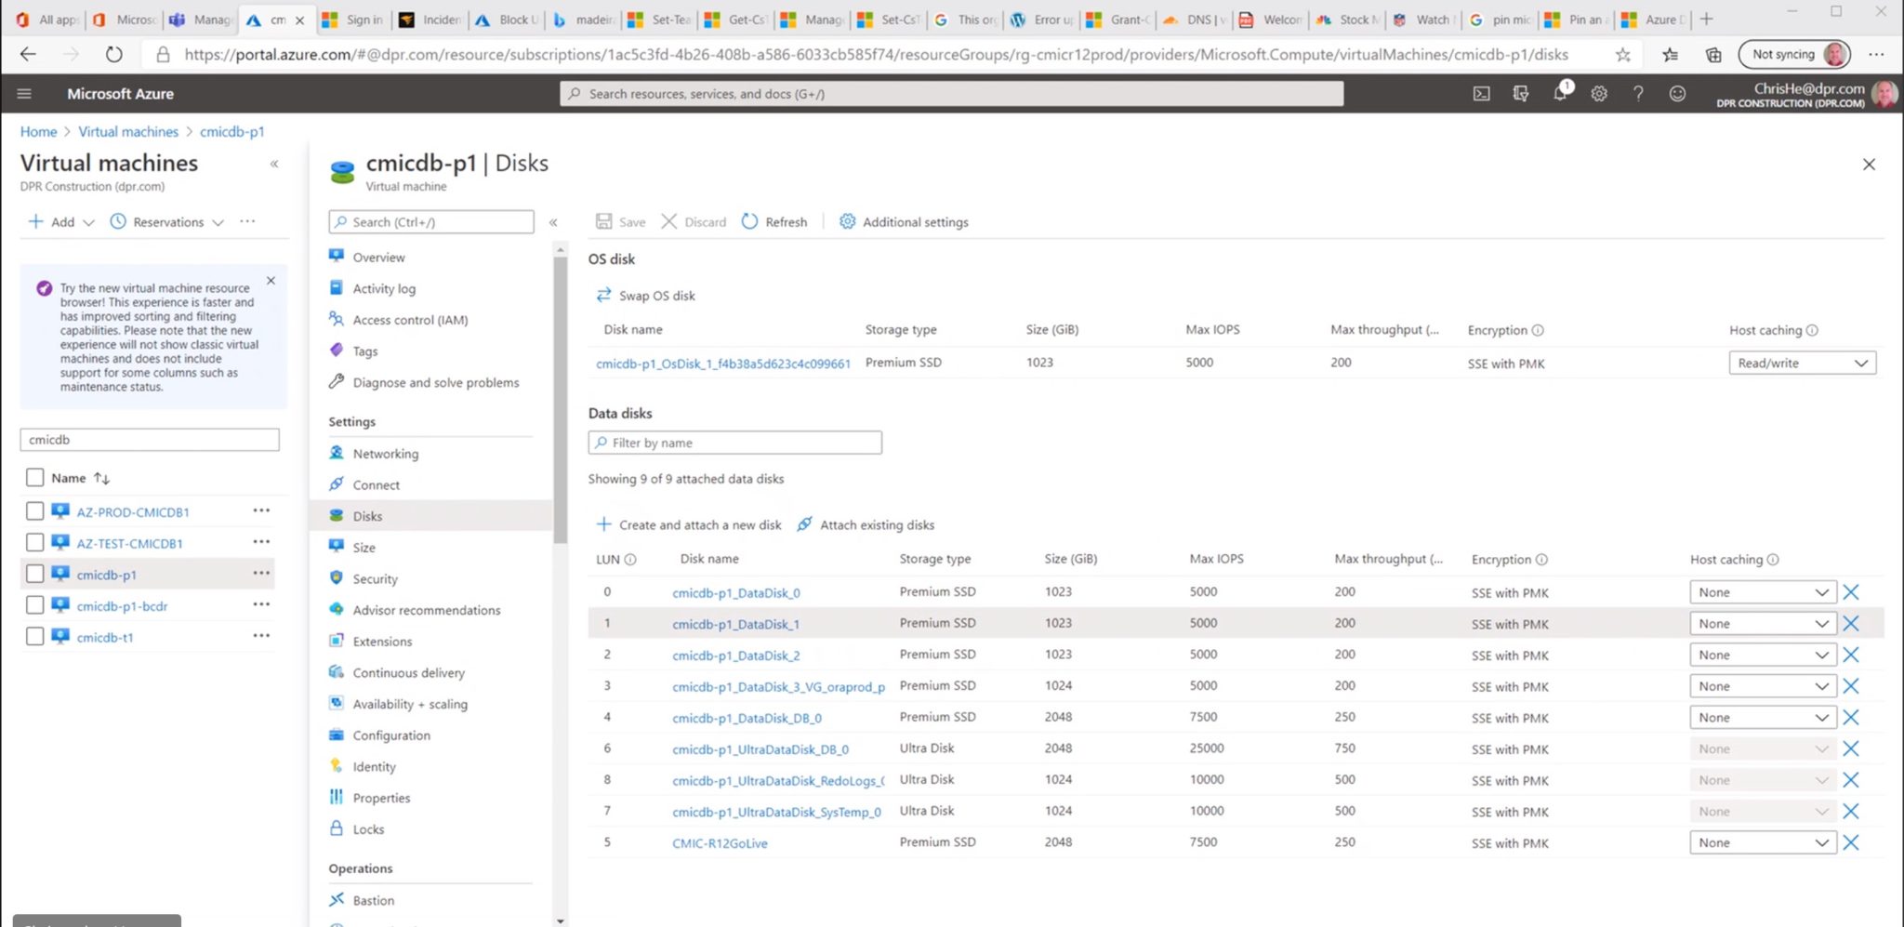Image resolution: width=1904 pixels, height=927 pixels.
Task: Open Bastion under Operations
Action: point(372,899)
